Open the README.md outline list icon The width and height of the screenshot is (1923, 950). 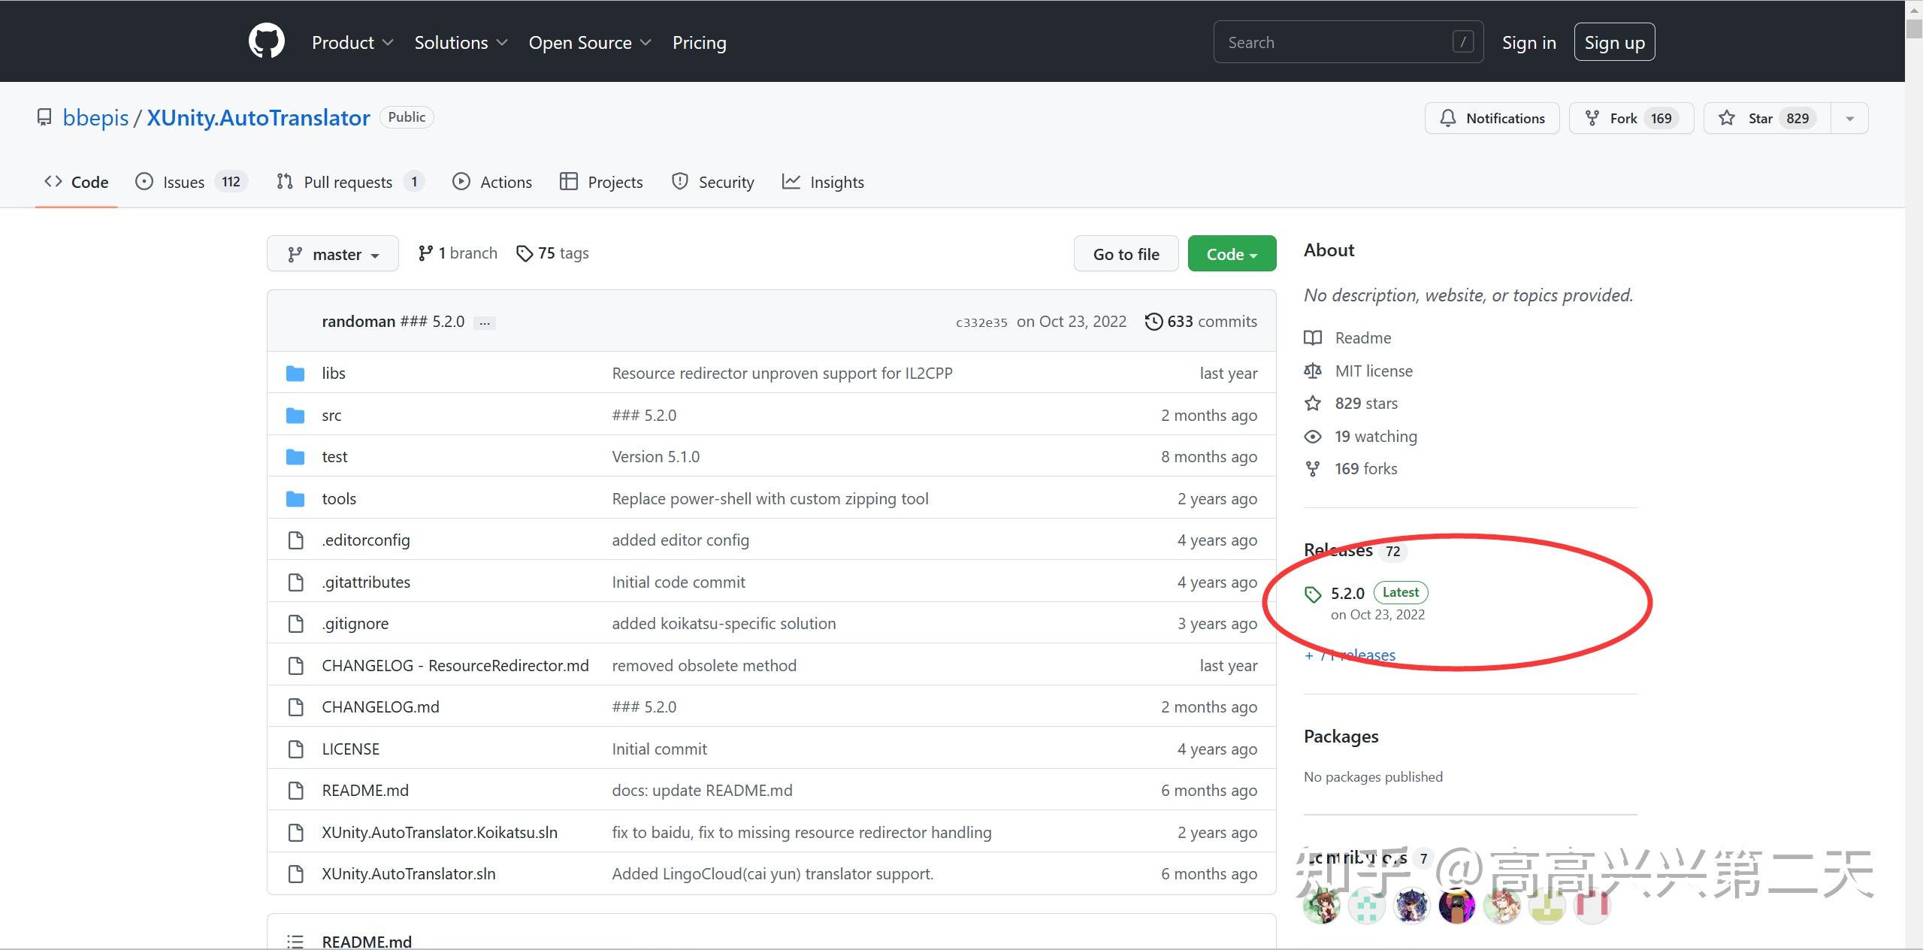[295, 941]
